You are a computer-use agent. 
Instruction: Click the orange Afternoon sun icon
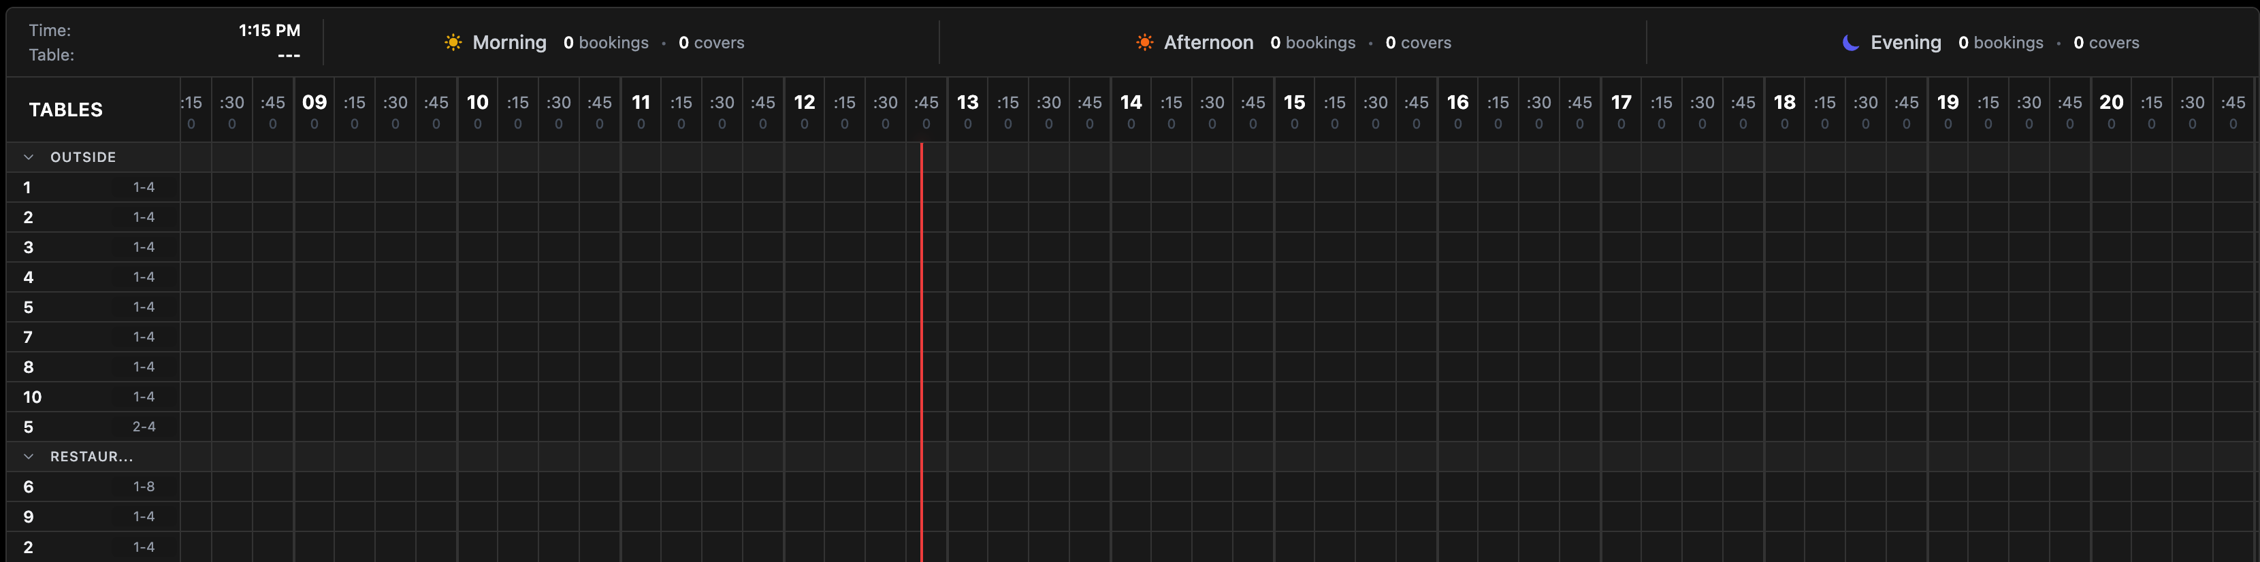[1144, 42]
